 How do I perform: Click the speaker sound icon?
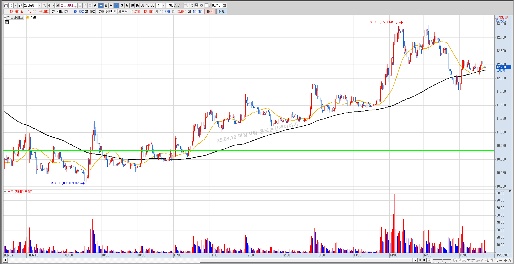(49, 5)
